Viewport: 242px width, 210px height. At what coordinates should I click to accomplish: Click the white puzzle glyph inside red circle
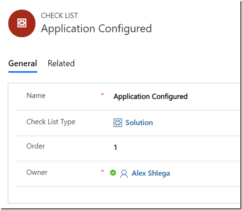tap(22, 23)
